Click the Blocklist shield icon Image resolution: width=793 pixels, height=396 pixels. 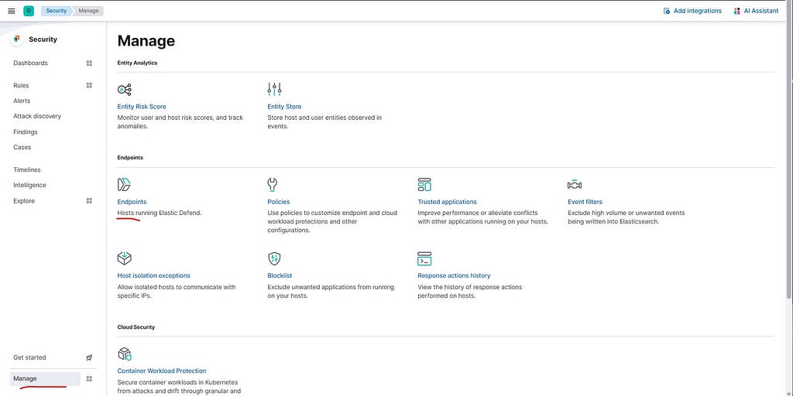(274, 258)
